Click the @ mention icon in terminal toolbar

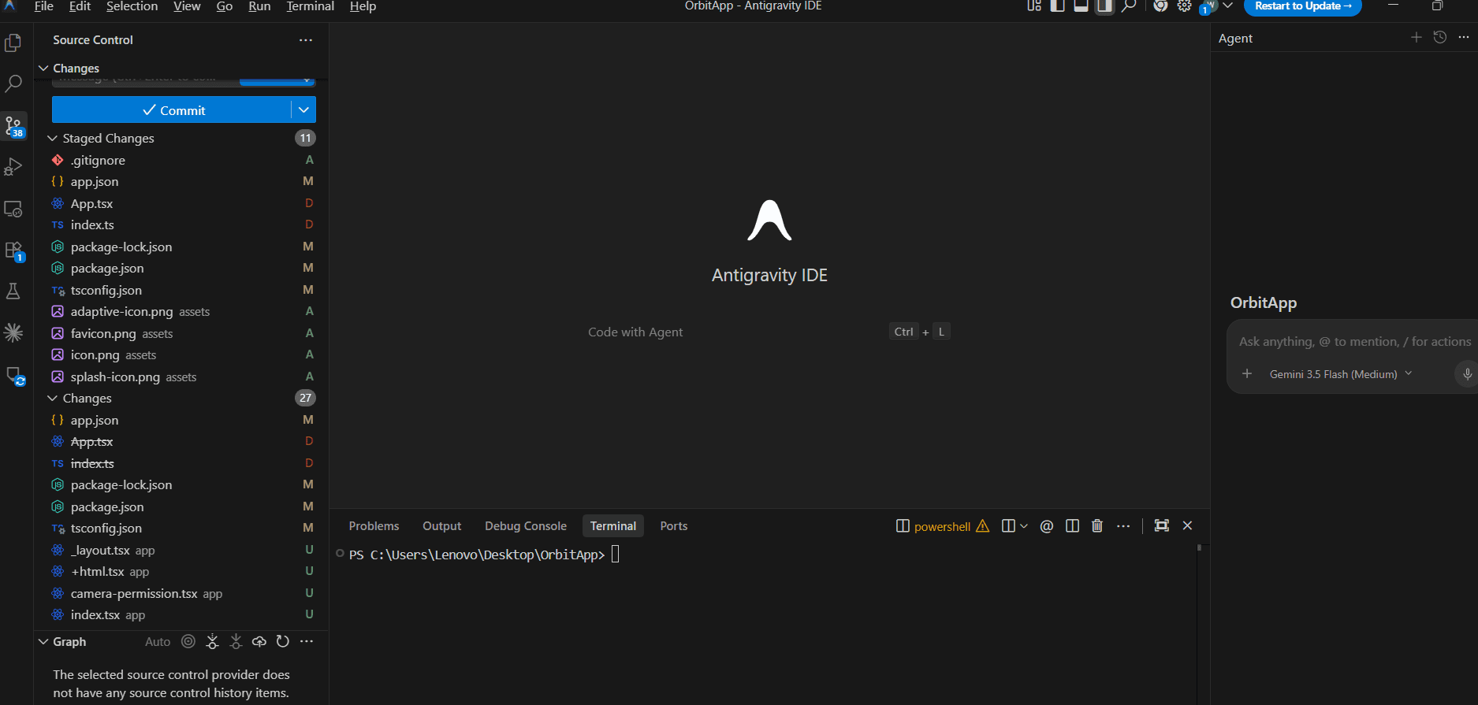pyautogui.click(x=1047, y=526)
